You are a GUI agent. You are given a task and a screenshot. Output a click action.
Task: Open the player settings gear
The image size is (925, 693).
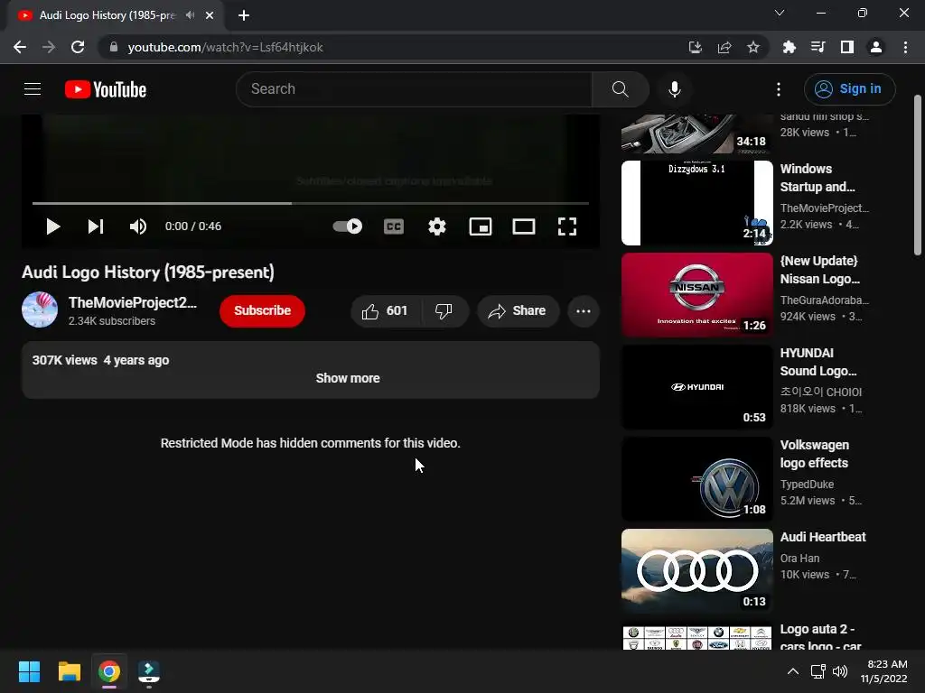click(x=437, y=226)
